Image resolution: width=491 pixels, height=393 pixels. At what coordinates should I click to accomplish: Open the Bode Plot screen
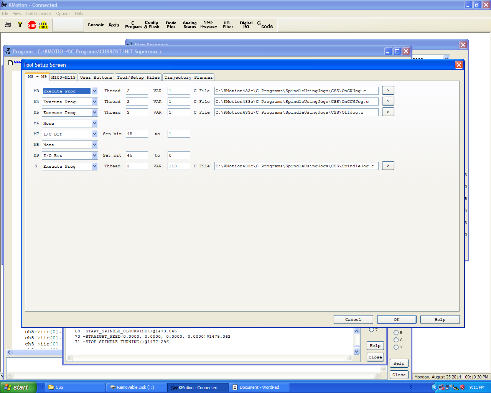[x=171, y=25]
